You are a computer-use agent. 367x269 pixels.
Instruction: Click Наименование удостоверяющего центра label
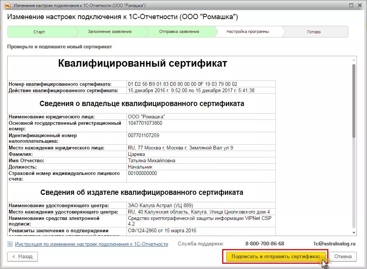click(x=59, y=206)
